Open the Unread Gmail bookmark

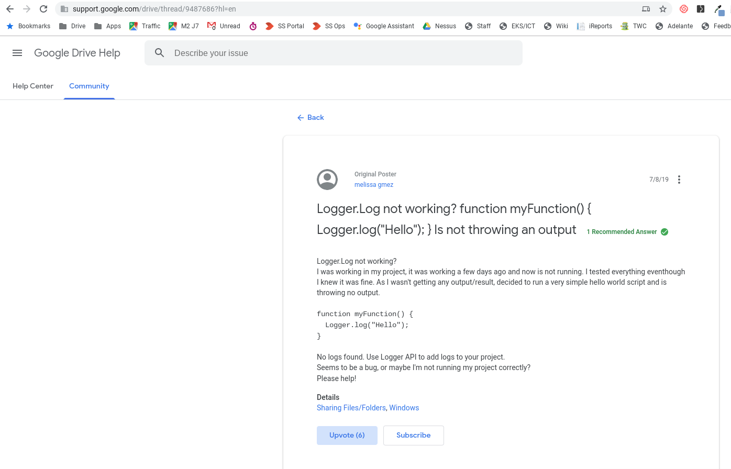pos(224,26)
